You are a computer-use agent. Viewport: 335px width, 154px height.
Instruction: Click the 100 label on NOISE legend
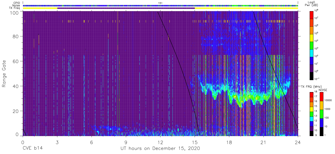pos(327,118)
